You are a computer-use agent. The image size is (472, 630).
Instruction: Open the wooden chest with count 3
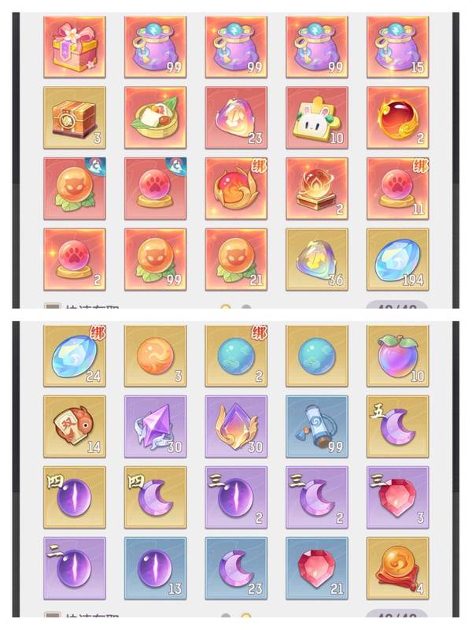75,117
